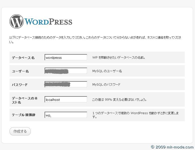This screenshot has height=150, width=195.
Task: Click the テーブル接頭辞 row label
Action: [x=24, y=115]
